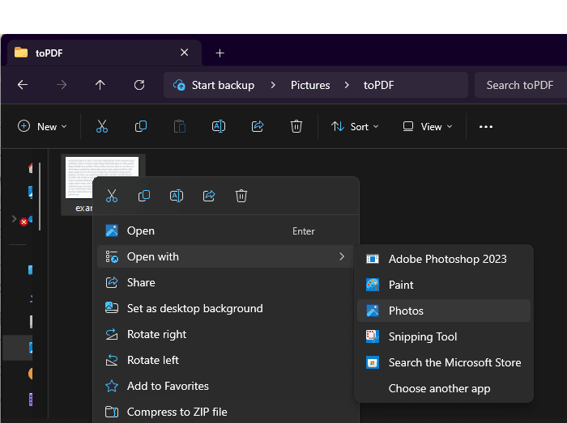
Task: Go back with the left arrow
Action: 23,85
